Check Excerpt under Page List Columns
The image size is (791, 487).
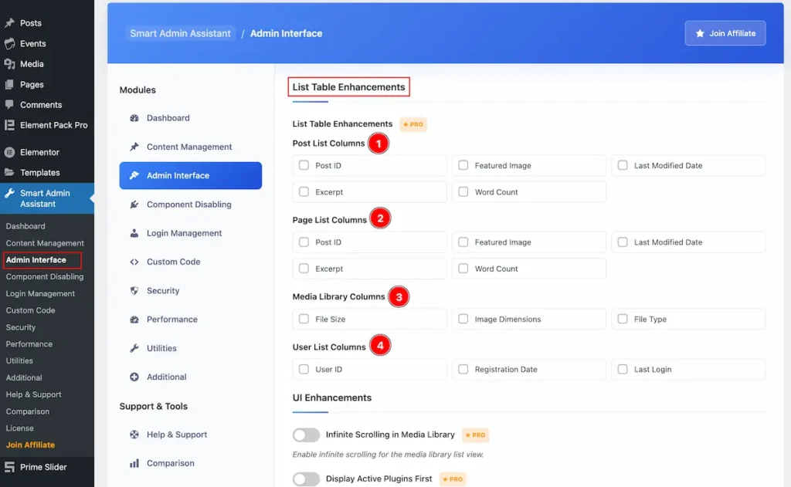click(x=304, y=269)
